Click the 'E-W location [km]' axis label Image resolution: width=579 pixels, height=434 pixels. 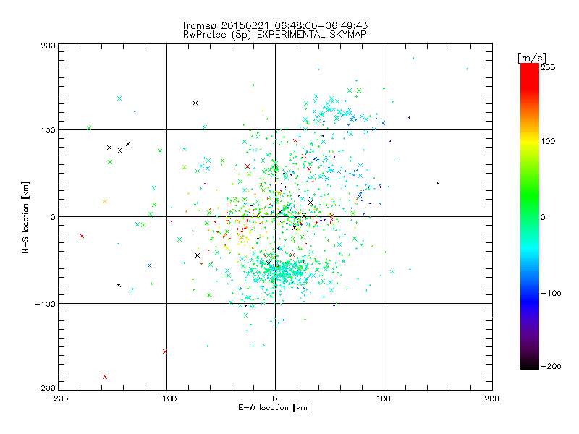coord(274,407)
